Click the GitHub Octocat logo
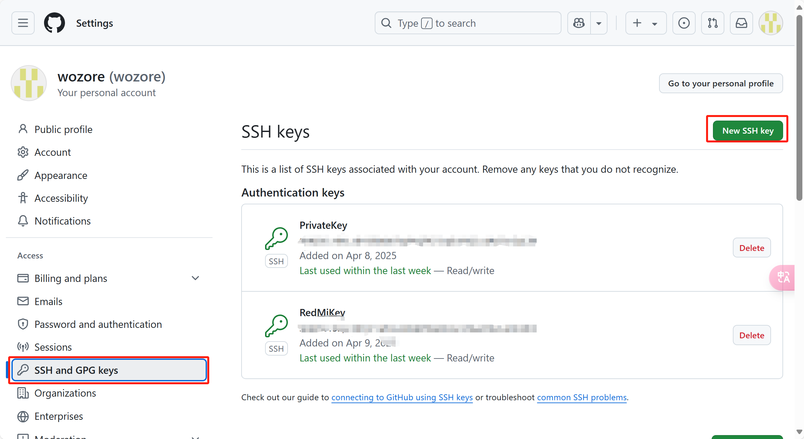This screenshot has height=439, width=804. click(55, 23)
